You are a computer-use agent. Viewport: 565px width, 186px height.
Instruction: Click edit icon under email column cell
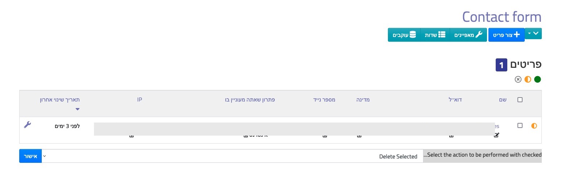[x=451, y=136]
